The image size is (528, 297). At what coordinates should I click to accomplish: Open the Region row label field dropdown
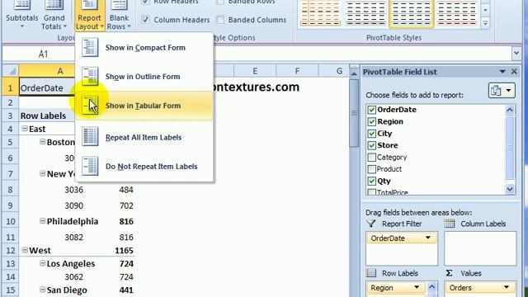[417, 287]
